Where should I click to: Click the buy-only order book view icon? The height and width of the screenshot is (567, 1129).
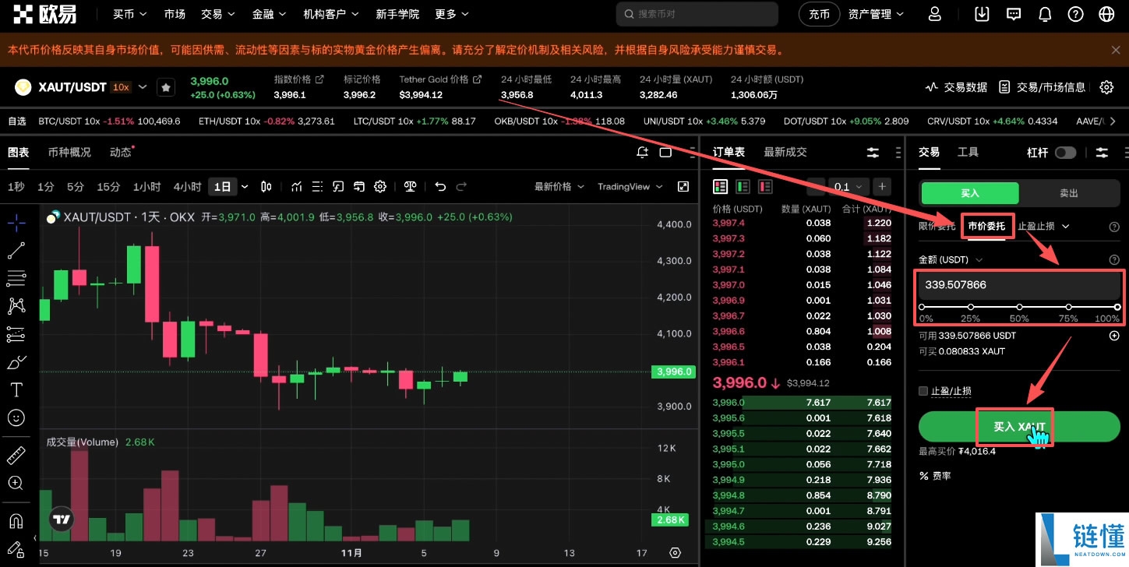click(742, 186)
